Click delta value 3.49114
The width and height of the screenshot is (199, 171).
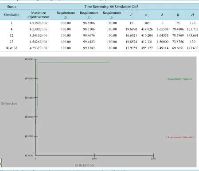pyautogui.click(x=163, y=48)
